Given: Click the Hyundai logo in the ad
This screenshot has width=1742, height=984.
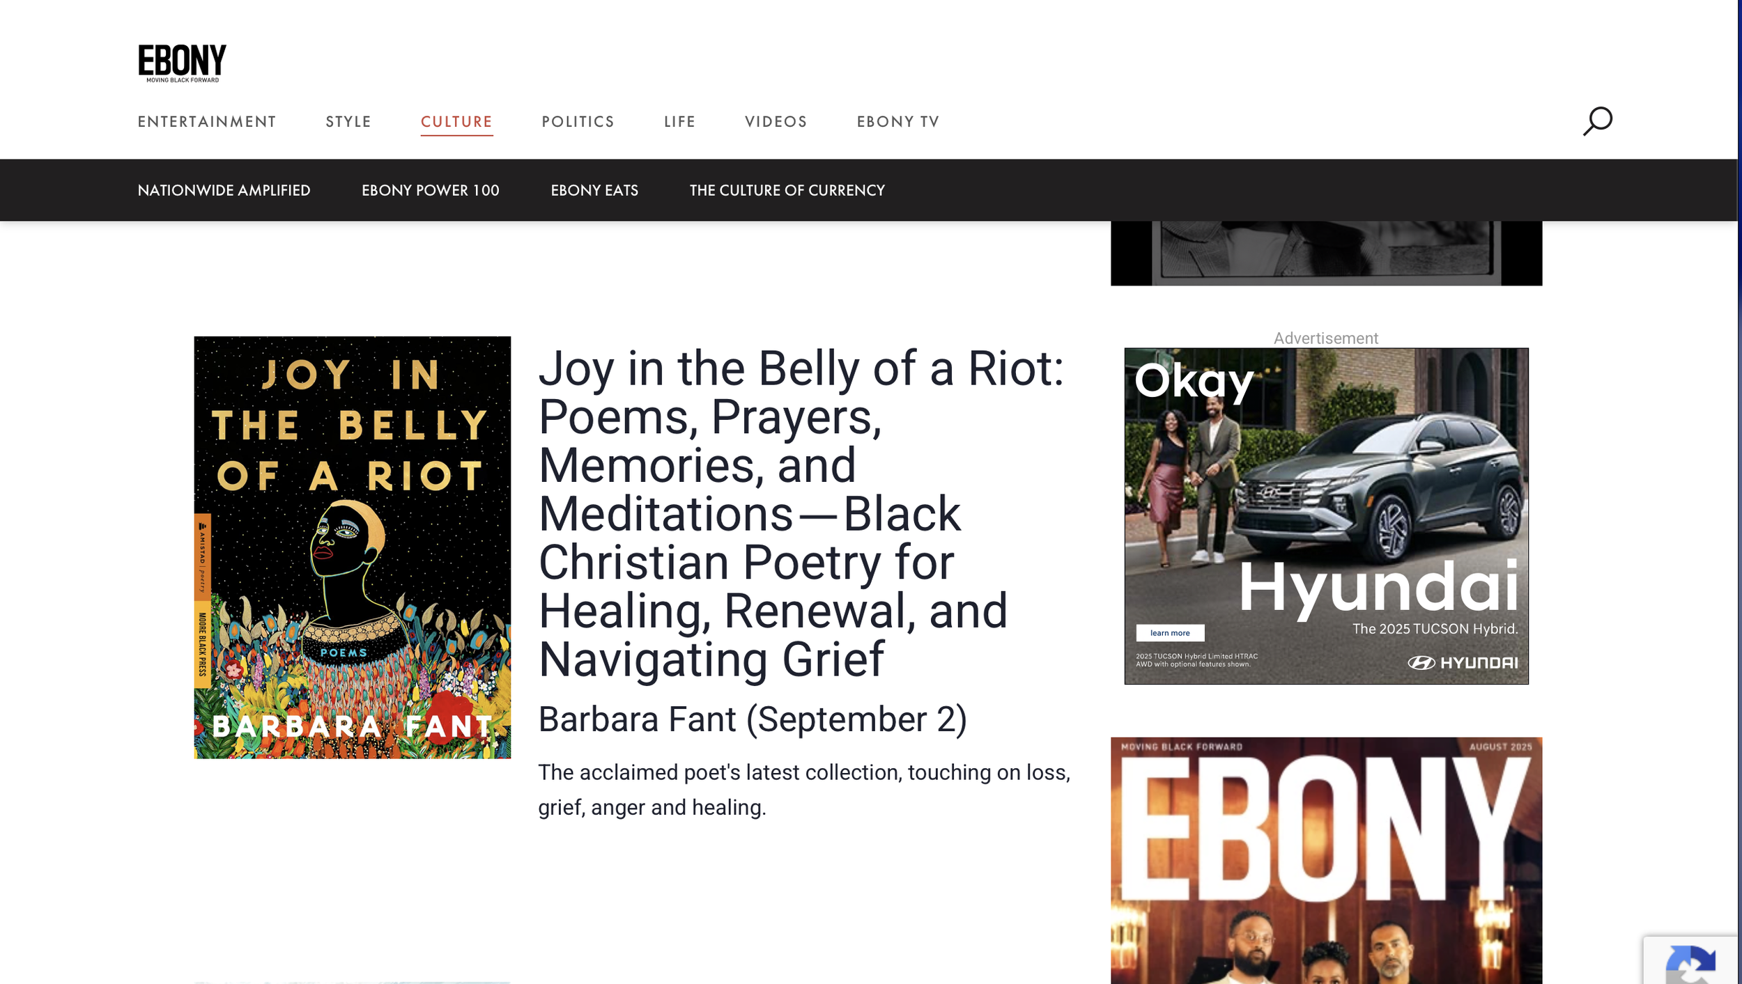Looking at the screenshot, I should (1462, 663).
